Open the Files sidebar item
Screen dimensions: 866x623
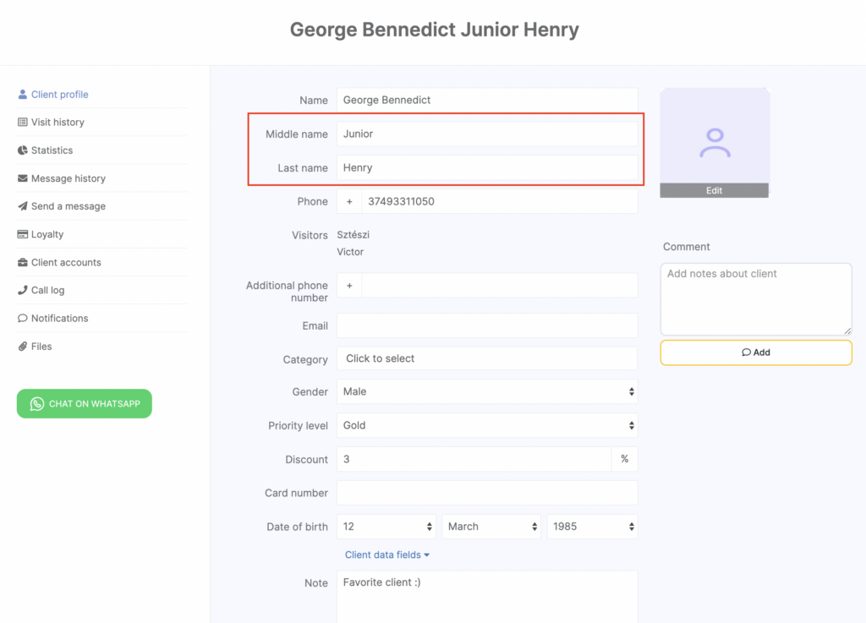(x=41, y=347)
